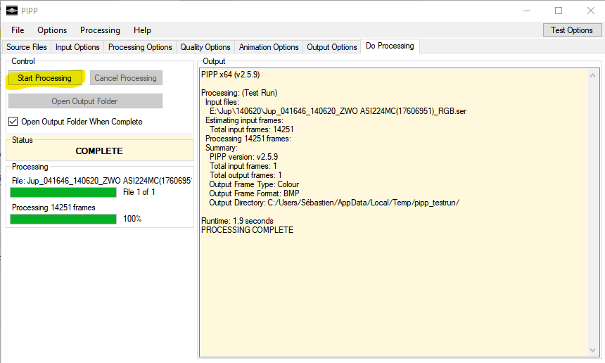Click the 'Processing: (Test Run)' output line

point(239,93)
